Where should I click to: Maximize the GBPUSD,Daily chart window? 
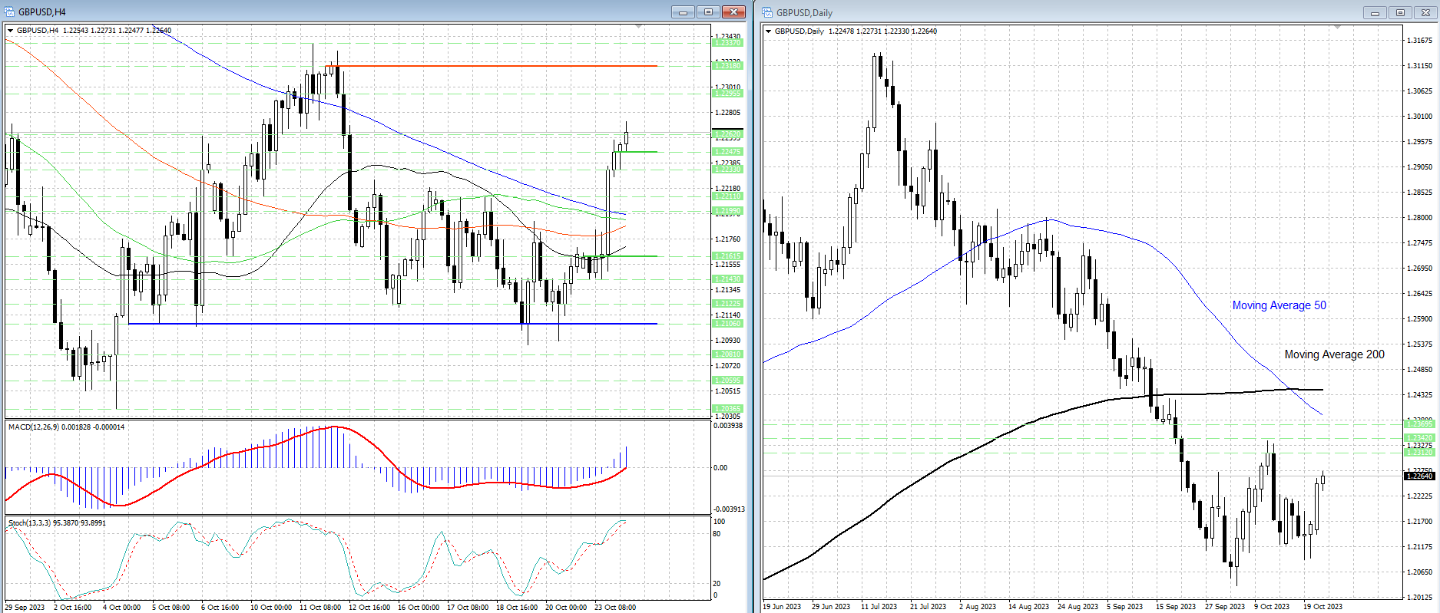click(1400, 12)
